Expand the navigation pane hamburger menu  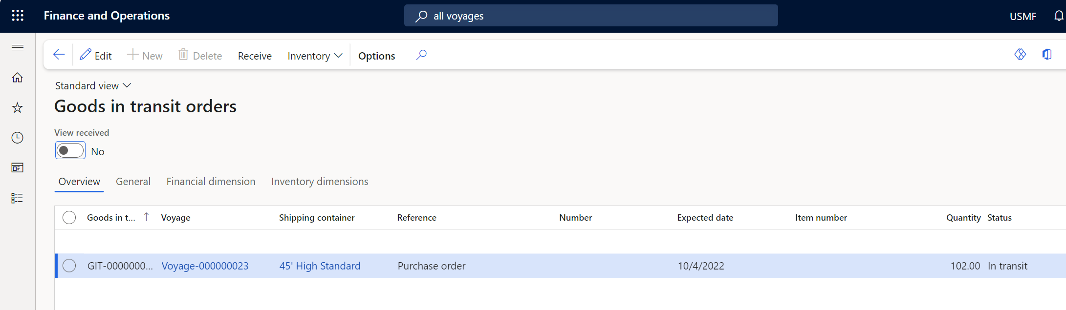point(18,47)
